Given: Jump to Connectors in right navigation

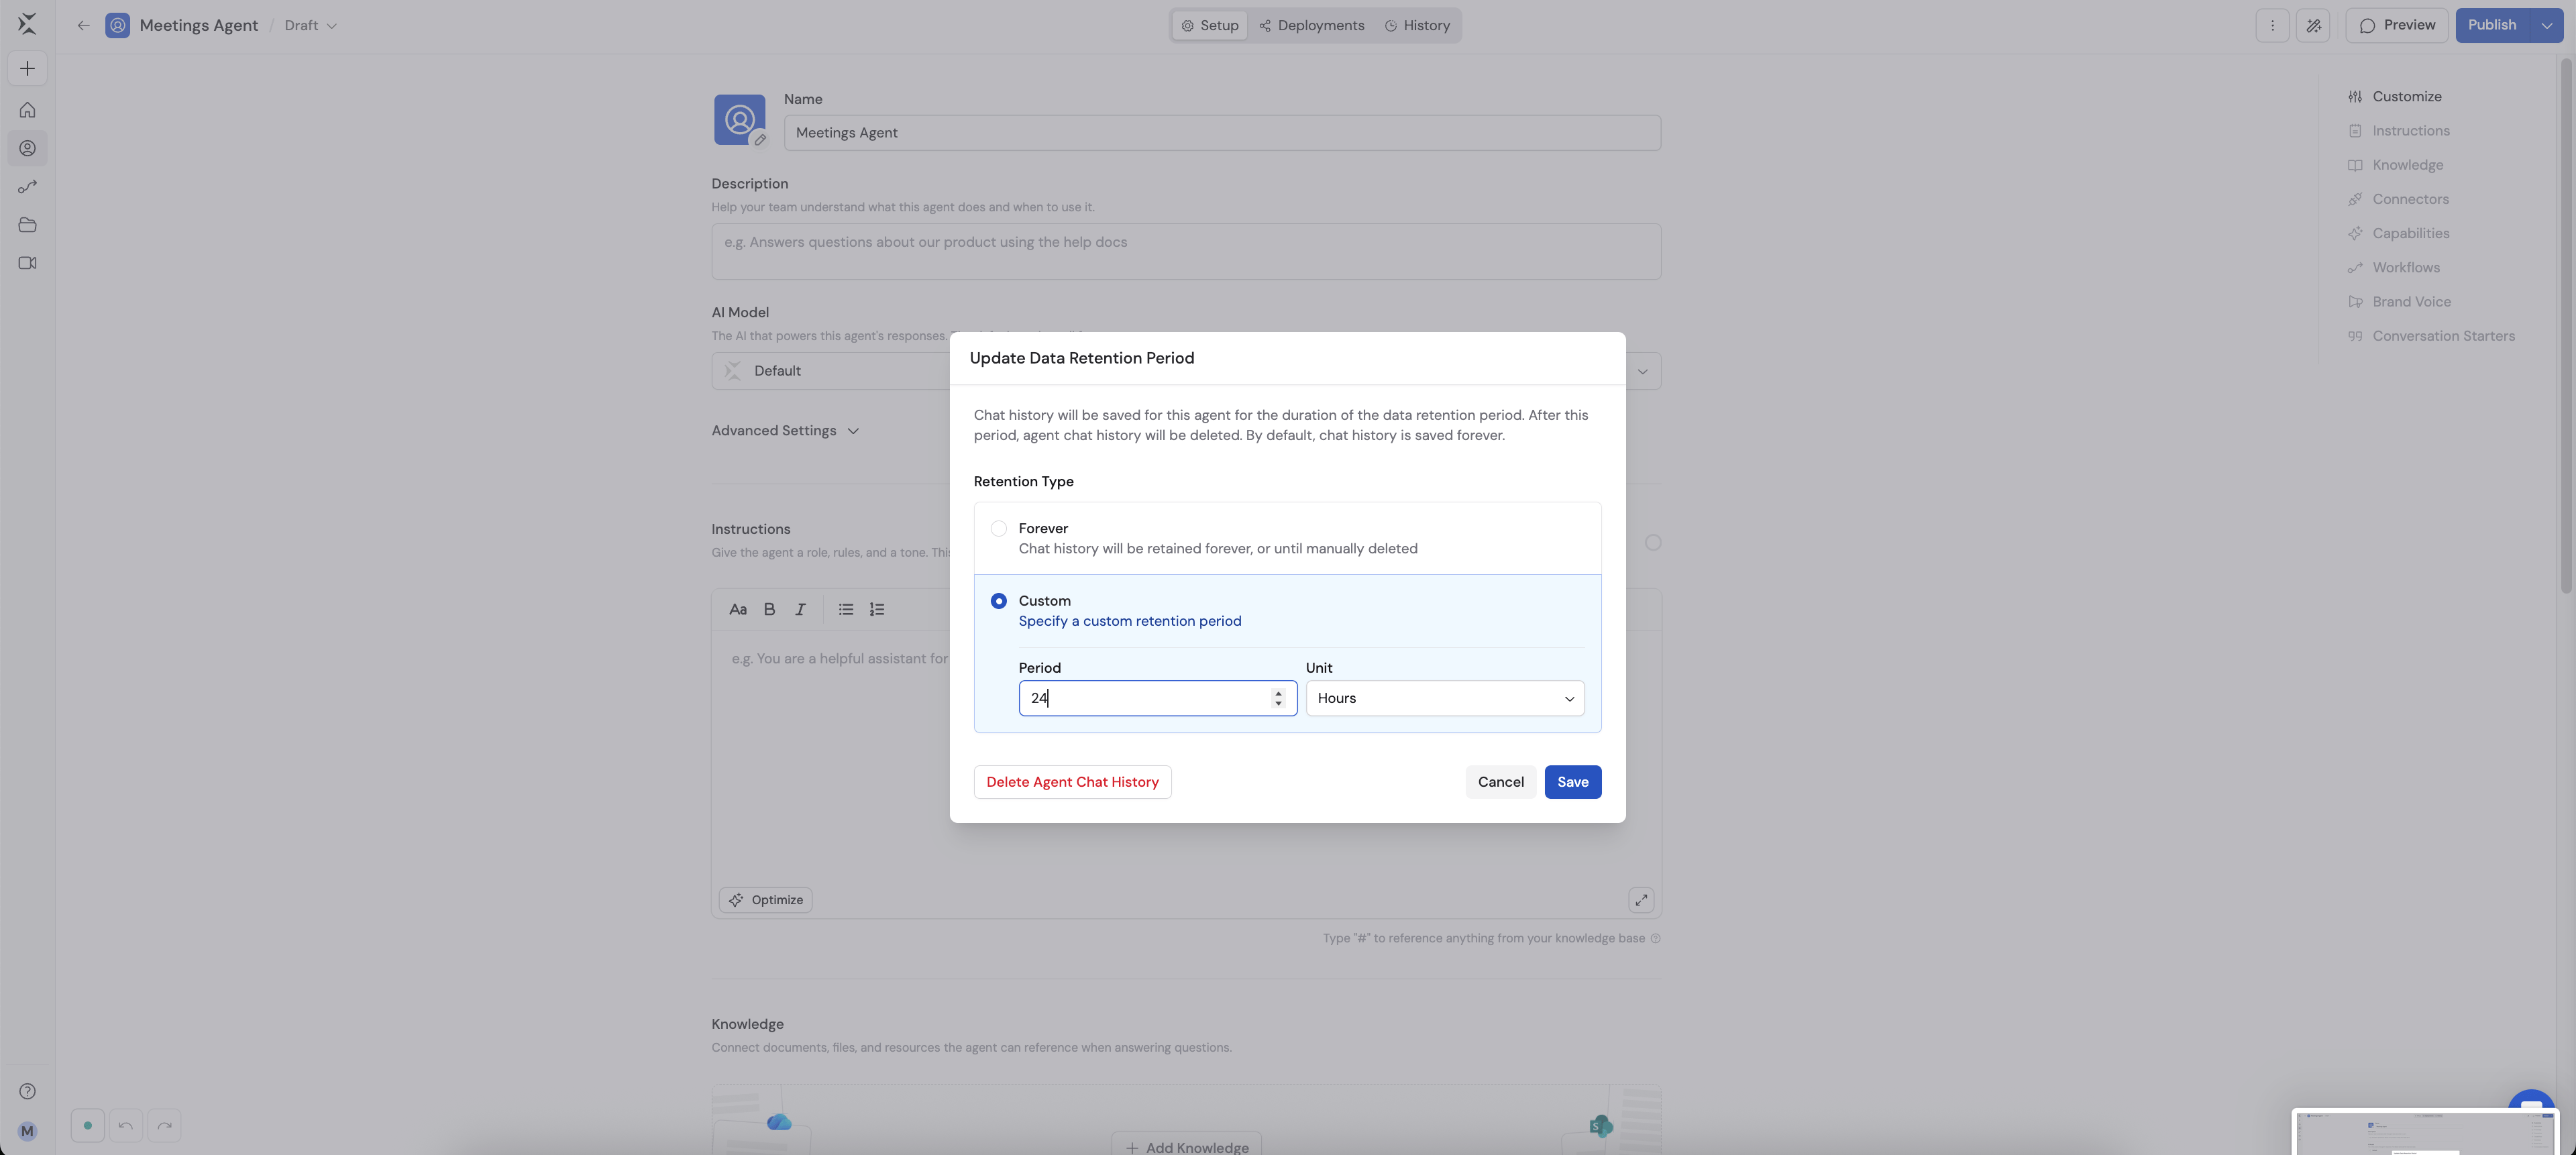Looking at the screenshot, I should tap(2398, 199).
